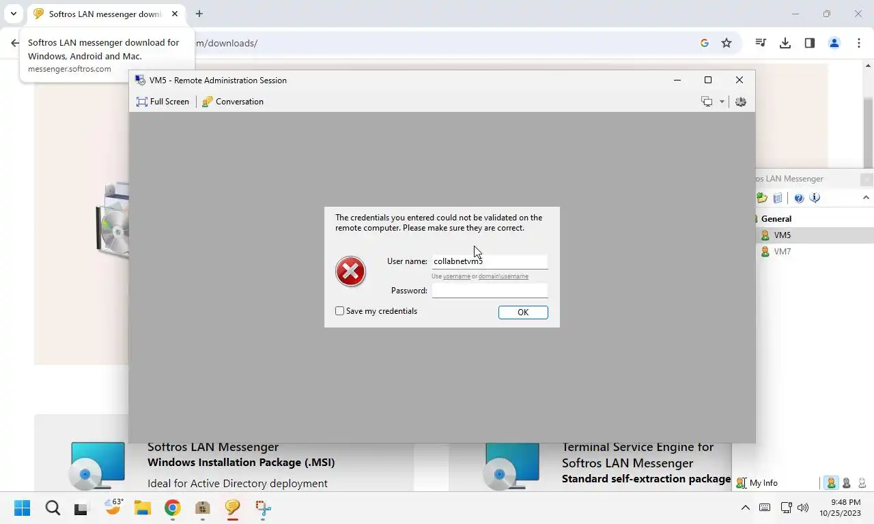Click the Windows Installation Package (.MSI) text
The height and width of the screenshot is (524, 874).
(x=241, y=463)
